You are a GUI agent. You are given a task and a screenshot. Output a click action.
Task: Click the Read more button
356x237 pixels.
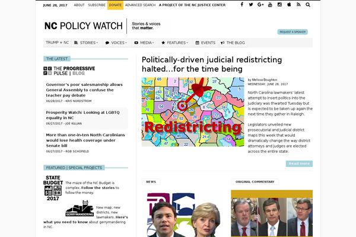click(299, 164)
